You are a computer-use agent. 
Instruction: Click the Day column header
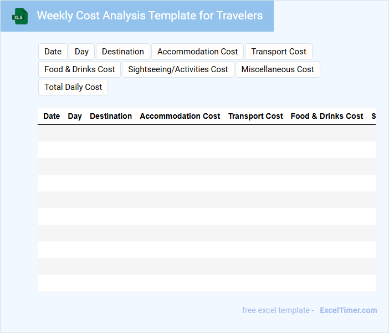75,116
